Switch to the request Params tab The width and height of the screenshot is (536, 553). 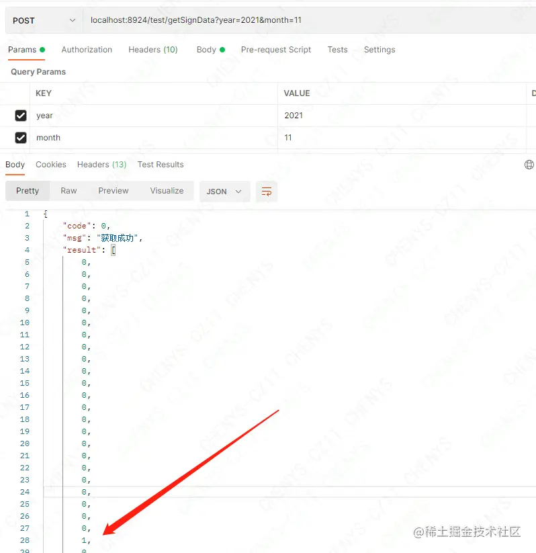pyautogui.click(x=26, y=50)
